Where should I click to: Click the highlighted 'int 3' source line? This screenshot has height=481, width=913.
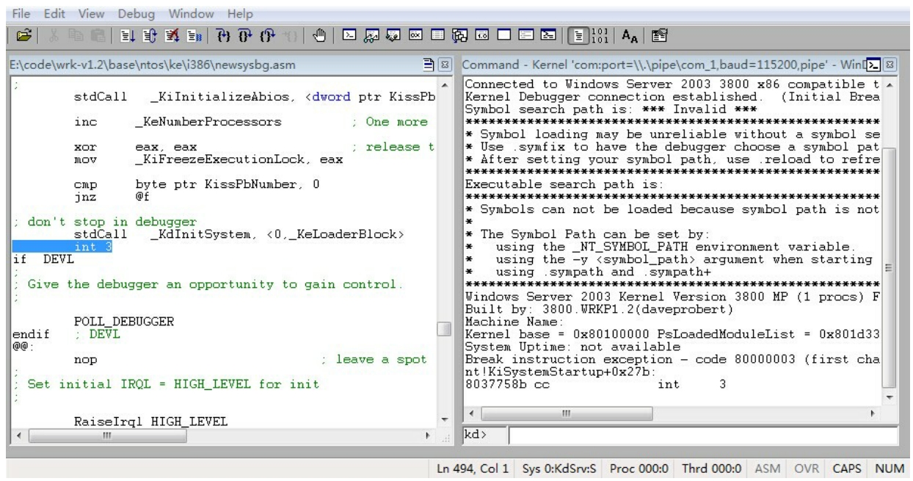click(x=92, y=247)
